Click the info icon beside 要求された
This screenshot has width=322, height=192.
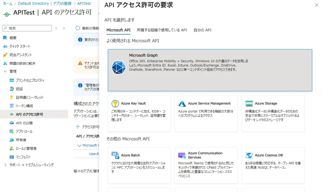pyautogui.click(x=80, y=39)
